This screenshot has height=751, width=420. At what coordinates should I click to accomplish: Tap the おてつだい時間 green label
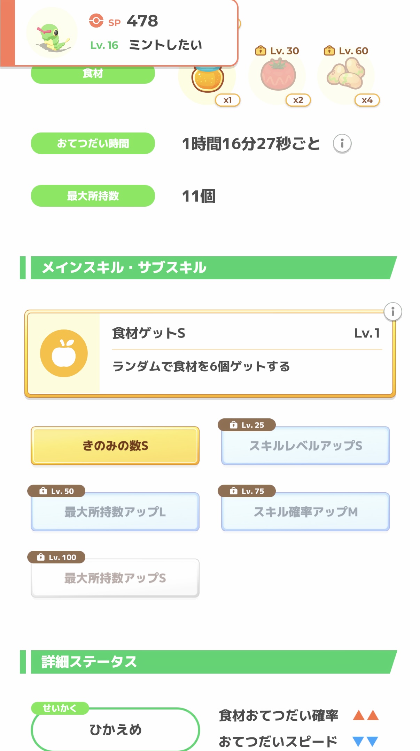pyautogui.click(x=93, y=143)
